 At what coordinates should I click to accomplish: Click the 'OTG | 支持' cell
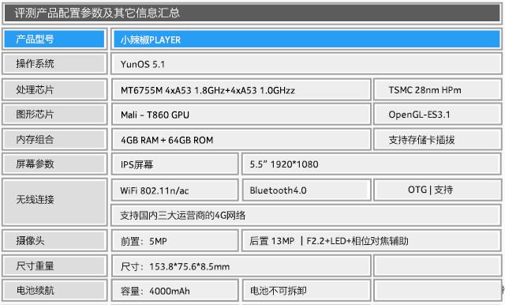(437, 190)
